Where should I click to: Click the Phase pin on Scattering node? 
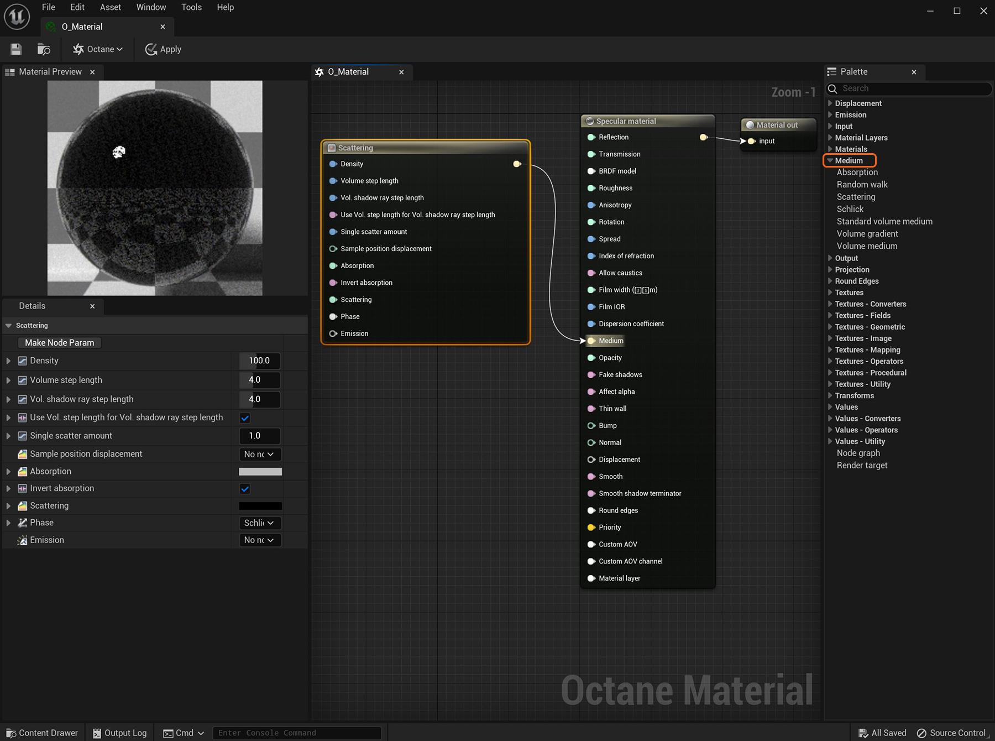point(333,316)
